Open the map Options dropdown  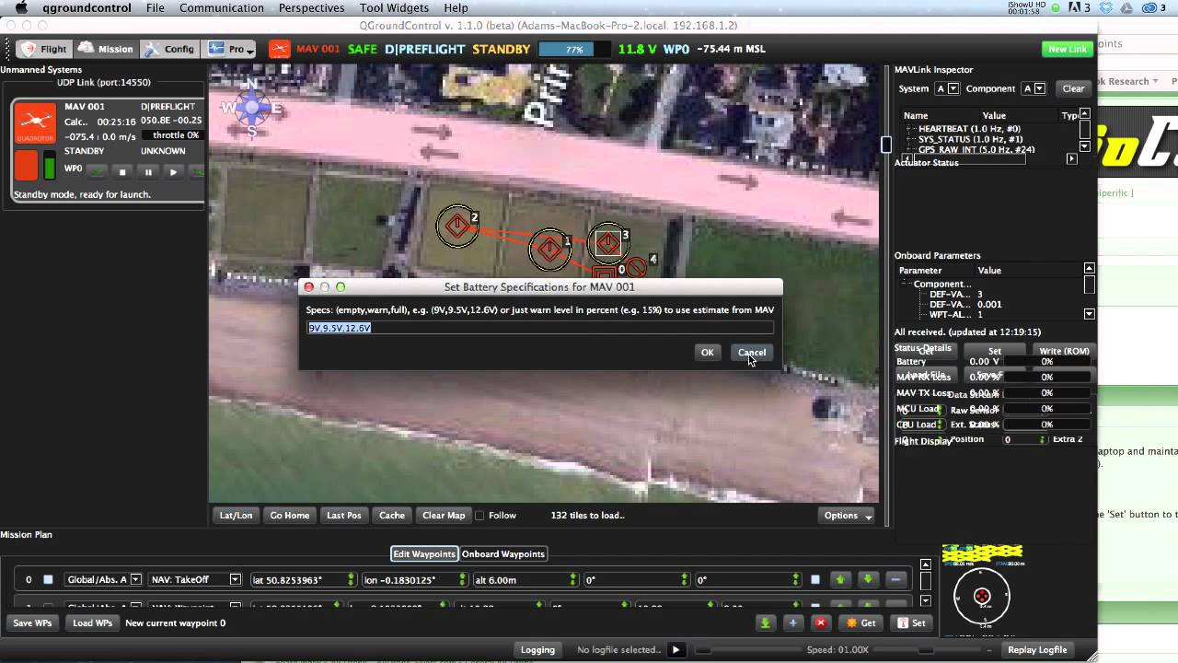pyautogui.click(x=848, y=515)
